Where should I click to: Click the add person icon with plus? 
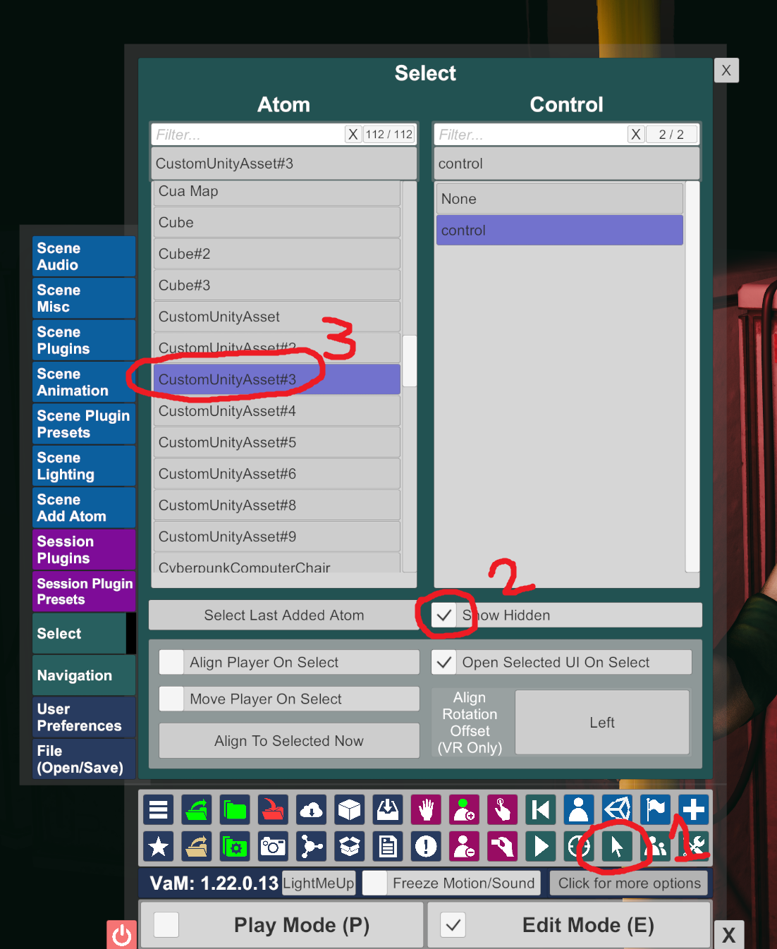464,809
